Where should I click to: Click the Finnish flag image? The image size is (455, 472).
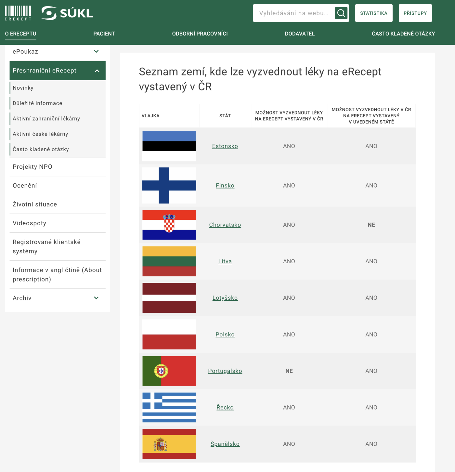[169, 186]
